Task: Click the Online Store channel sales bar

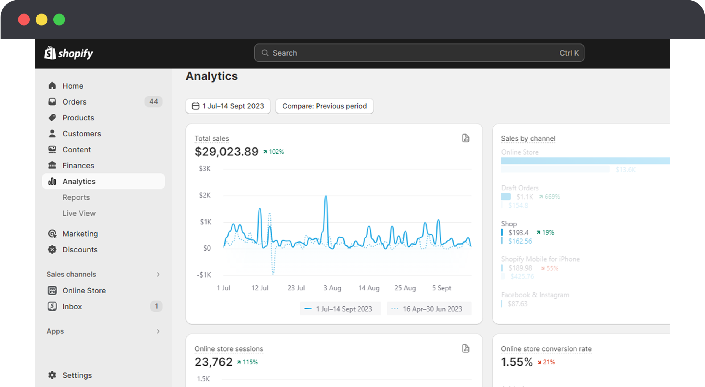Action: tap(585, 161)
